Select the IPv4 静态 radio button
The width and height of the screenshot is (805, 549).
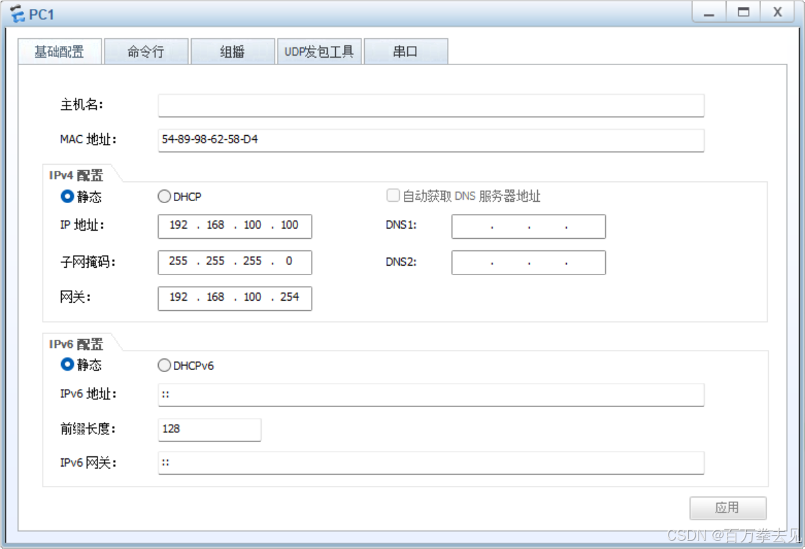tap(67, 196)
